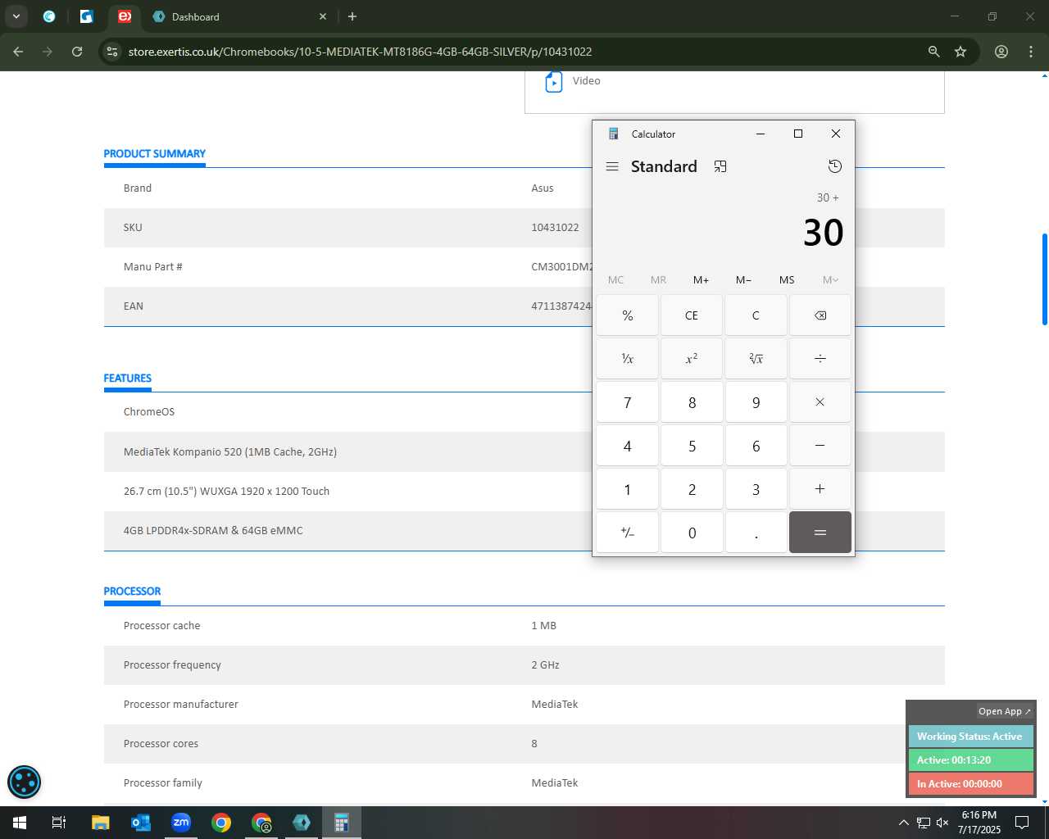This screenshot has height=839, width=1049.
Task: Click the MS memory store button
Action: [787, 280]
